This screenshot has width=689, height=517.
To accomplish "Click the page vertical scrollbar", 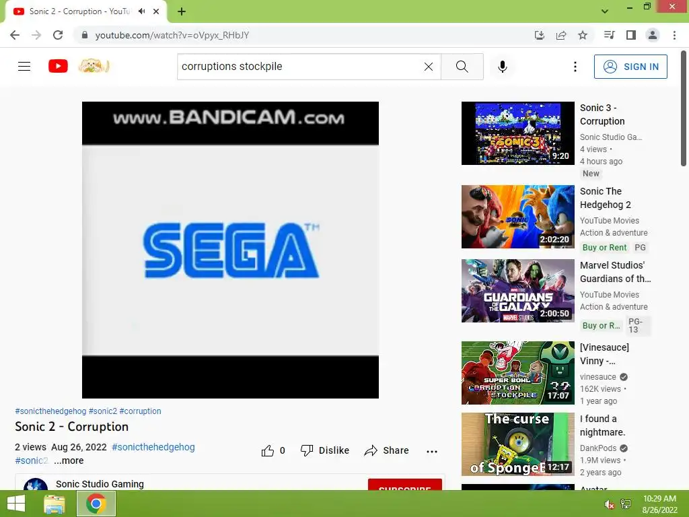I will click(x=684, y=108).
